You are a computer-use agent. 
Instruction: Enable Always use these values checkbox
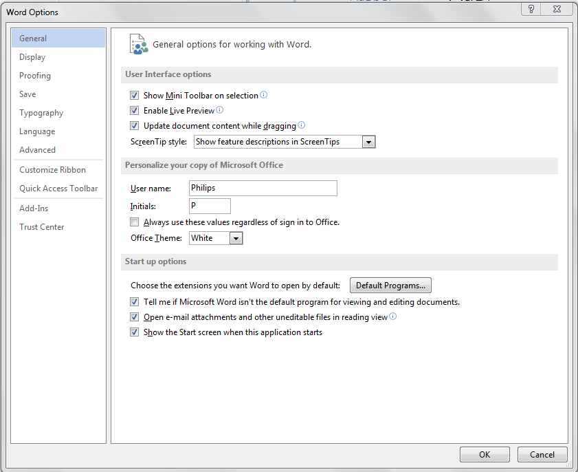click(x=134, y=222)
